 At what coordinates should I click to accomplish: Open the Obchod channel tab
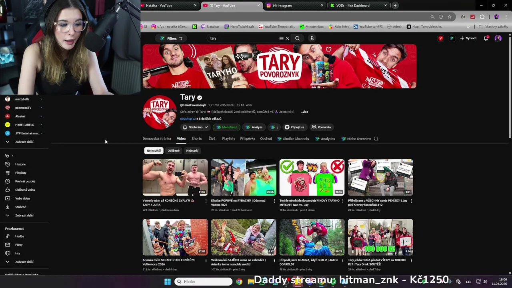[266, 139]
